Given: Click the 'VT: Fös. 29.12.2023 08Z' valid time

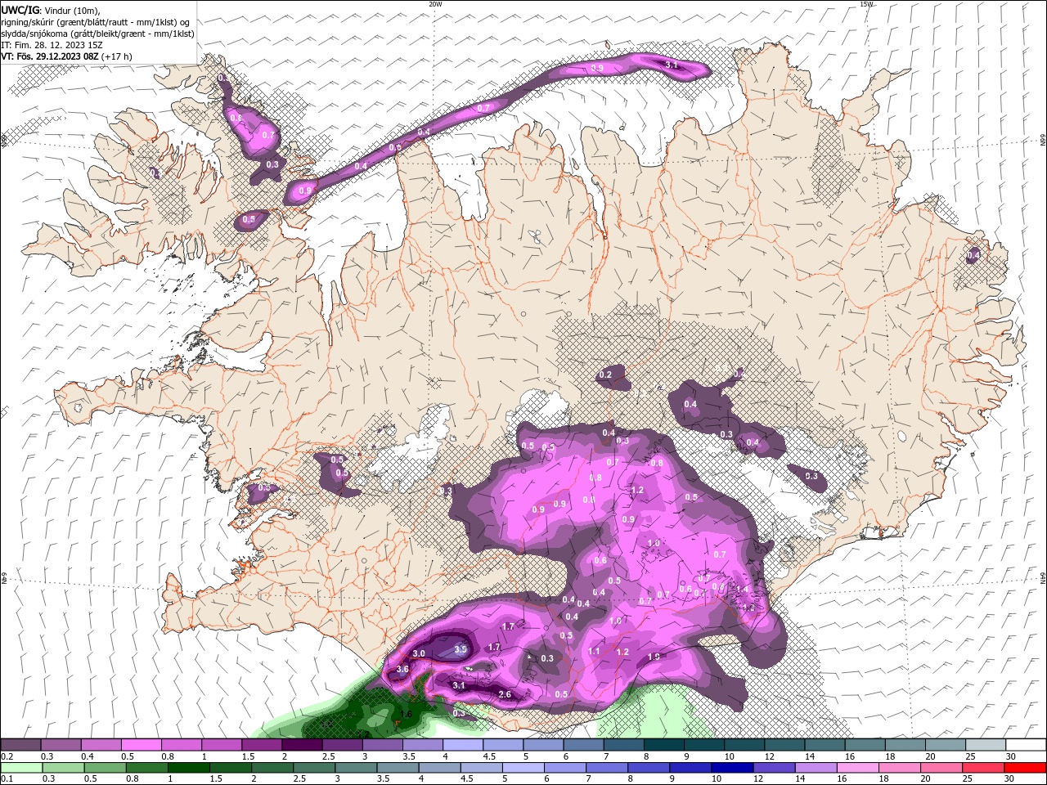Looking at the screenshot, I should [x=50, y=56].
